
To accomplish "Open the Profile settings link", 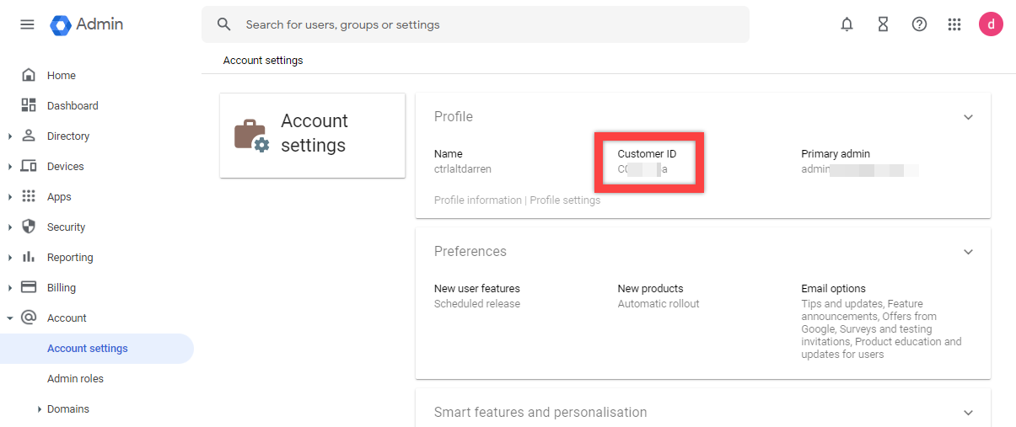I will pyautogui.click(x=565, y=200).
